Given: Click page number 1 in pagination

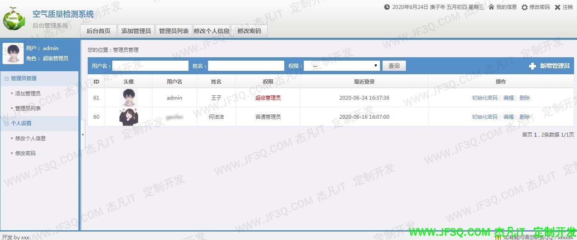Looking at the screenshot, I should coord(535,135).
